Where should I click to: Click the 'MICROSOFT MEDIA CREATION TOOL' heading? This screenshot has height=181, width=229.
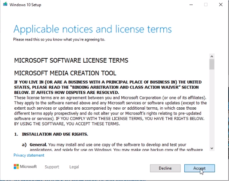point(65,73)
